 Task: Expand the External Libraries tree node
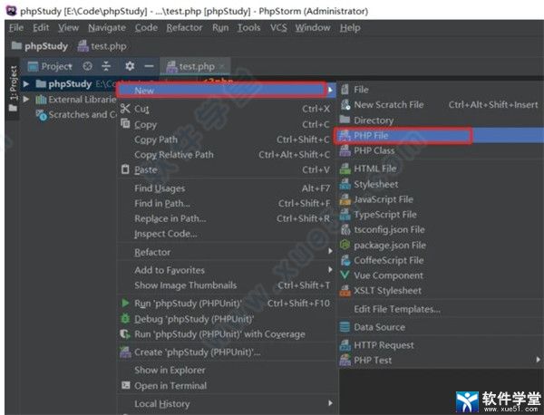coord(26,100)
